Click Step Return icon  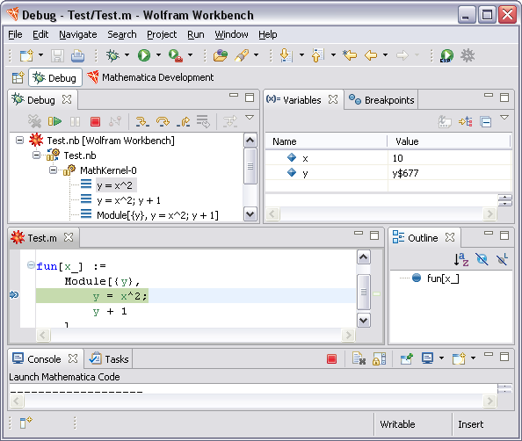coord(183,122)
